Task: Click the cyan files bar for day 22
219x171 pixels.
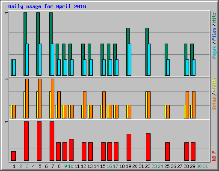Action: pyautogui.click(x=149, y=59)
